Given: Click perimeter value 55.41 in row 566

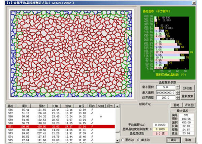Looking at the screenshot, I should pos(25,110).
